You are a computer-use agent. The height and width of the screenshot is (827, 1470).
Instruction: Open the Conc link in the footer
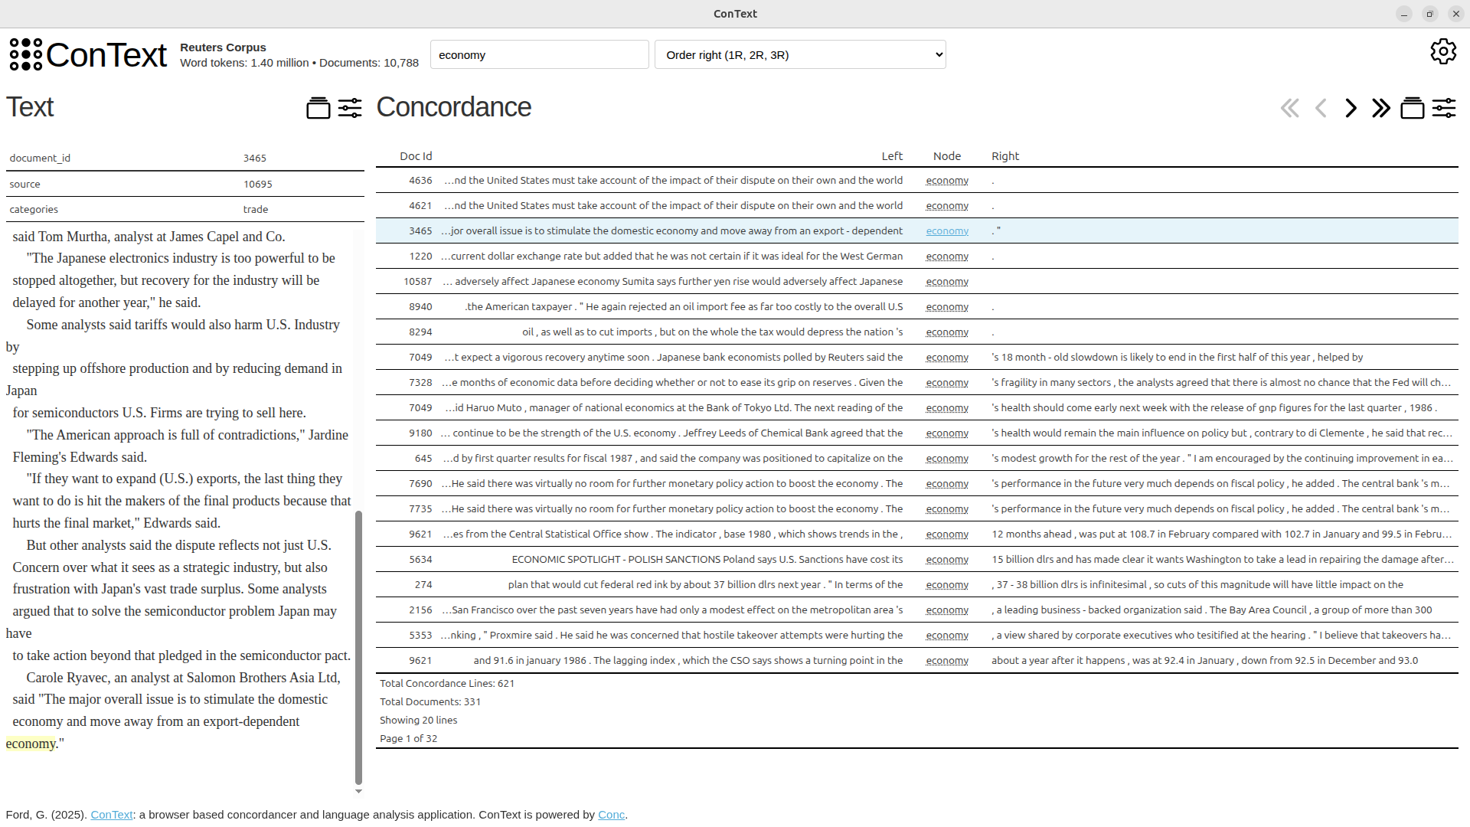coord(610,815)
